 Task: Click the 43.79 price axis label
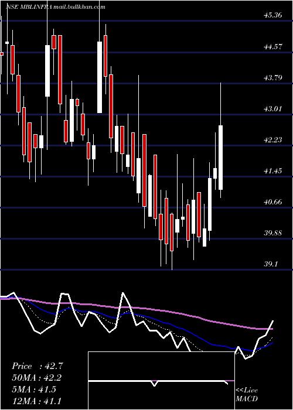click(x=273, y=78)
